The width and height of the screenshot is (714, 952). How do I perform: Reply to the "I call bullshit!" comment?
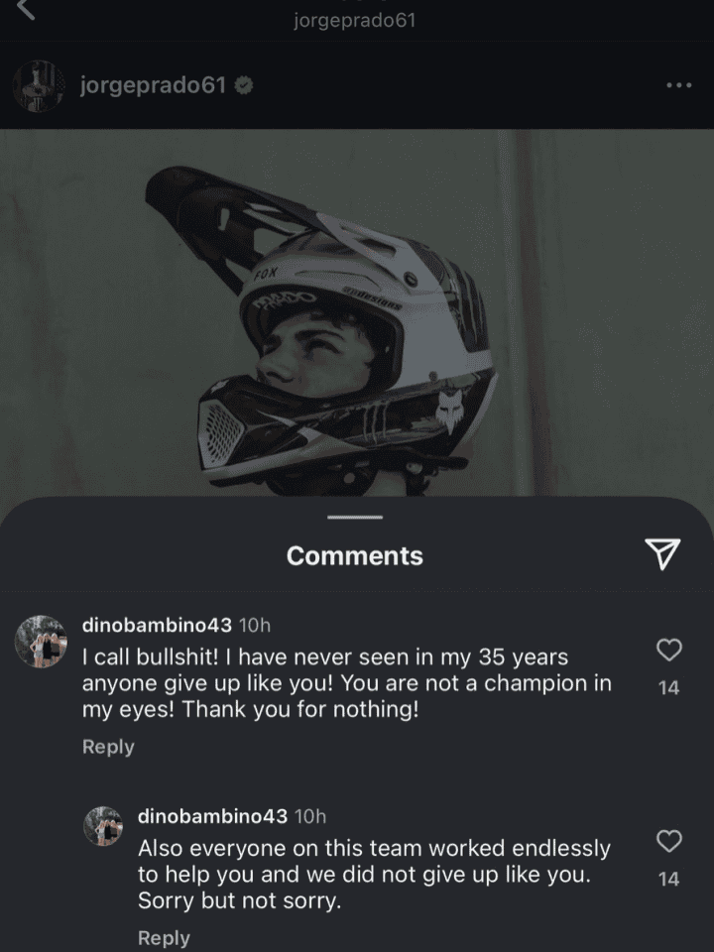[108, 747]
